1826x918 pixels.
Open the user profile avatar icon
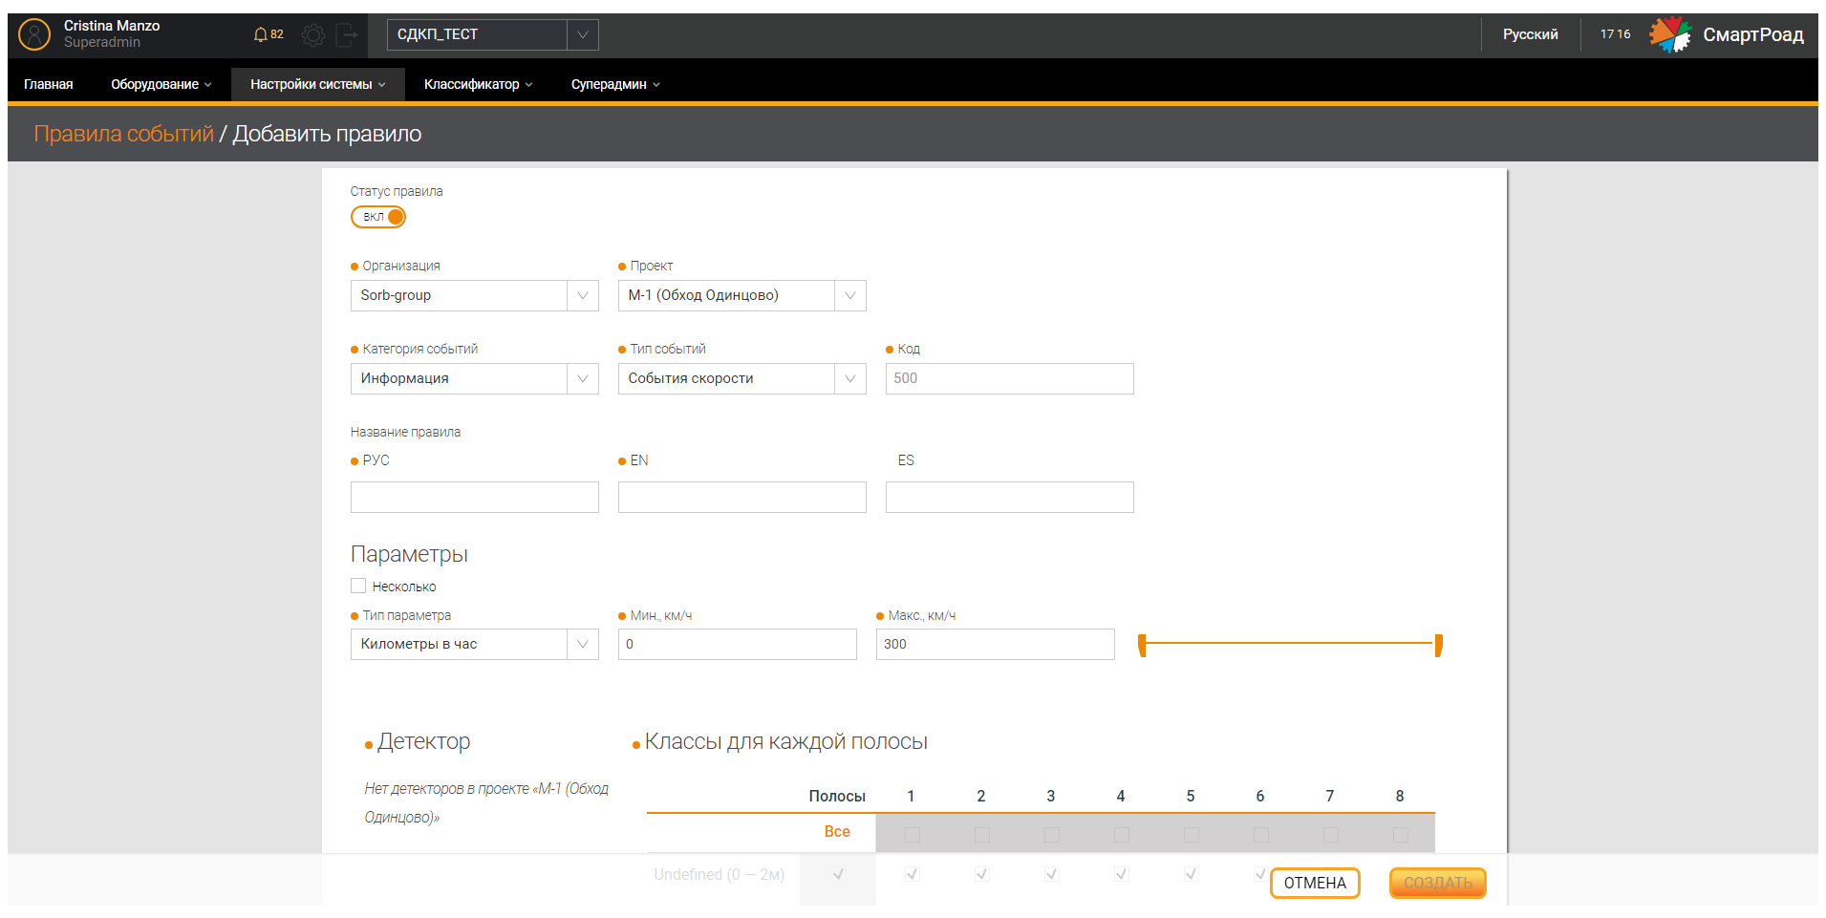pos(34,34)
